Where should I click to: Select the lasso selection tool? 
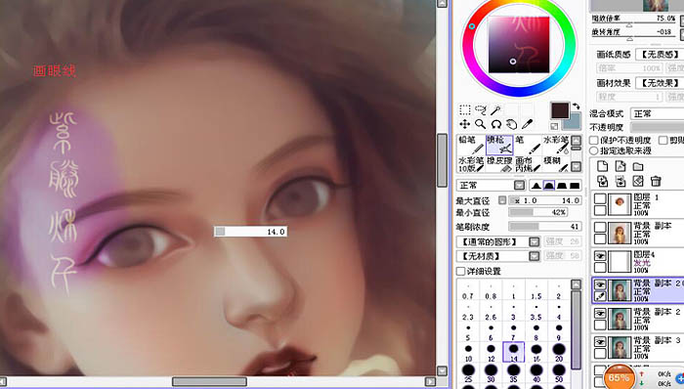coord(481,109)
